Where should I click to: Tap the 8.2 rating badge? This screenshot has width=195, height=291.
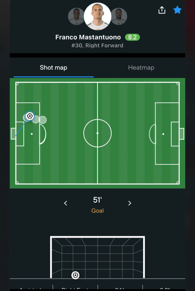132,37
